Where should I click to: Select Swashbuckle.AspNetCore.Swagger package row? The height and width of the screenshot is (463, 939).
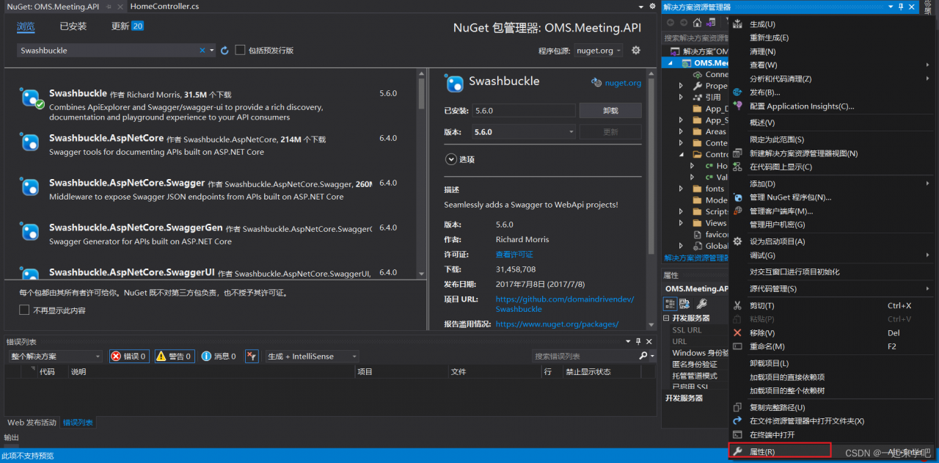[x=211, y=189]
